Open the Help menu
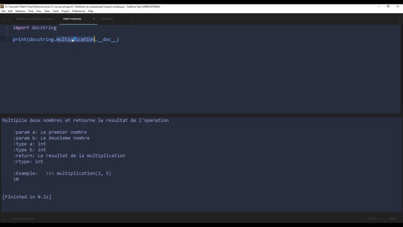This screenshot has width=403, height=227. coord(91,11)
